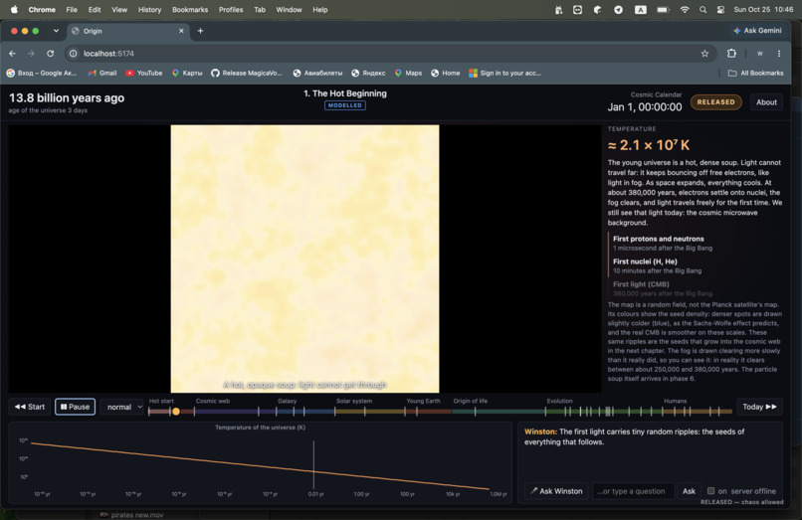802x520 pixels.
Task: Bookmark this page with star icon
Action: pos(704,53)
